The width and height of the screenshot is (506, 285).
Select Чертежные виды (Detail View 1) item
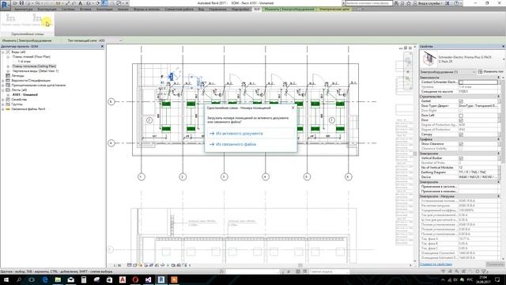(36, 71)
